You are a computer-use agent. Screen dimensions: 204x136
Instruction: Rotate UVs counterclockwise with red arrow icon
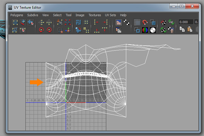pos(41,30)
